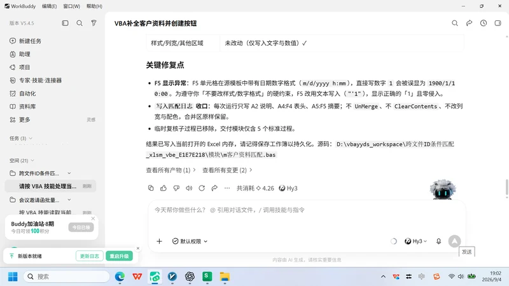Click 重启升级 to upgrade
This screenshot has width=509, height=286.
(x=119, y=256)
